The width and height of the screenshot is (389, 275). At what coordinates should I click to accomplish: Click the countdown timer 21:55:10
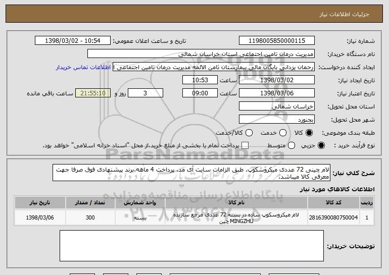click(93, 93)
